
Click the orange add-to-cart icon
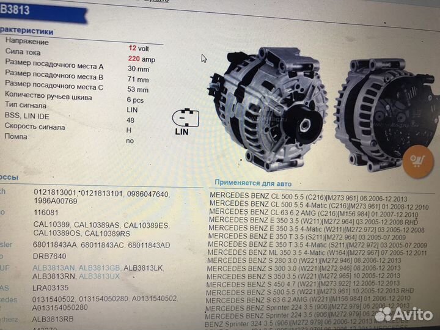point(418,161)
